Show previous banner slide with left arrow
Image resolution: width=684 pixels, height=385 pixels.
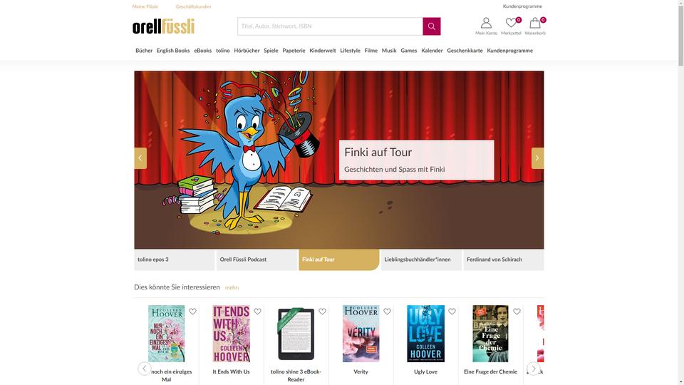140,158
